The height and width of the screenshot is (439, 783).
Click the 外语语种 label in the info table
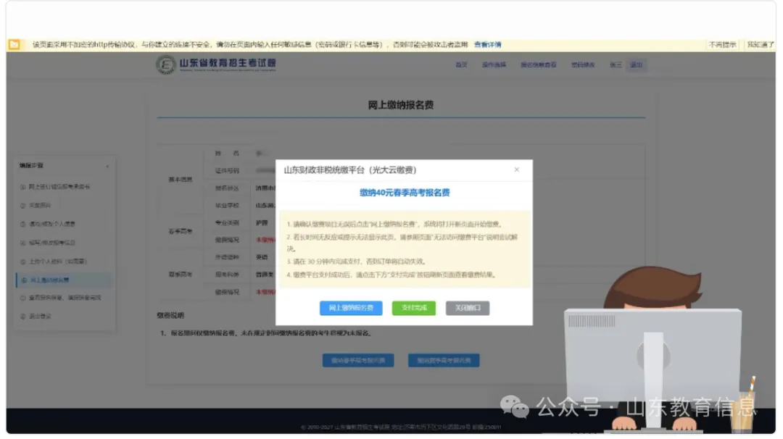[227, 257]
